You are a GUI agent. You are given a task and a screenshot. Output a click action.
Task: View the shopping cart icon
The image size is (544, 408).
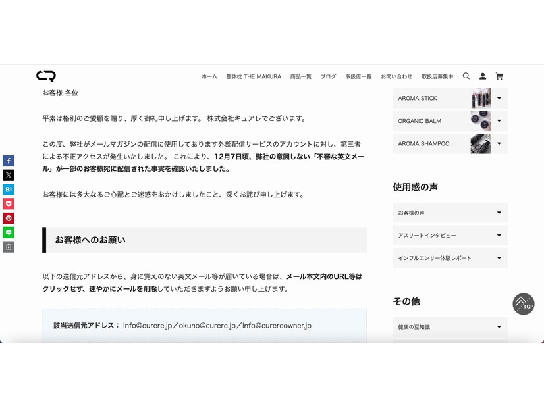[499, 76]
